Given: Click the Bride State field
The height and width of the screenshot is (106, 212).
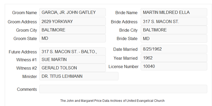Looking at the screenshot, I should (174, 38).
